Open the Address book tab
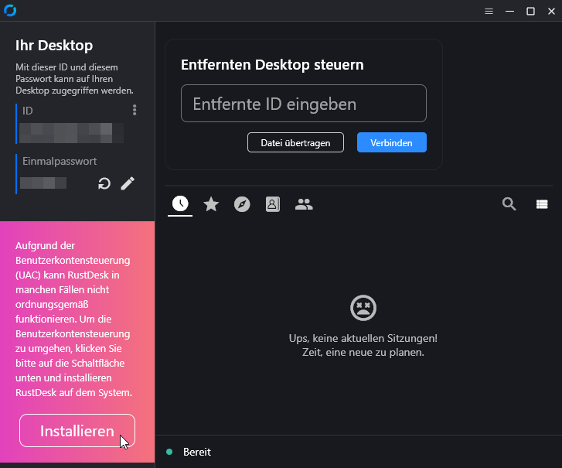The image size is (562, 468). 273,204
